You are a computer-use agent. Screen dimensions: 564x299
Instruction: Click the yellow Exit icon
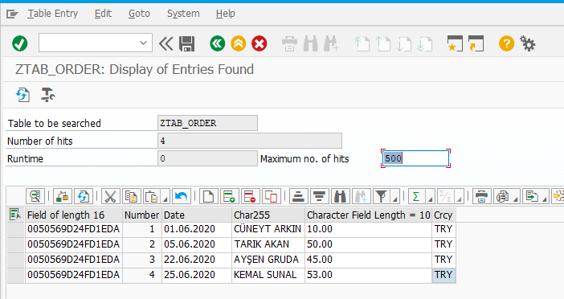click(x=238, y=43)
